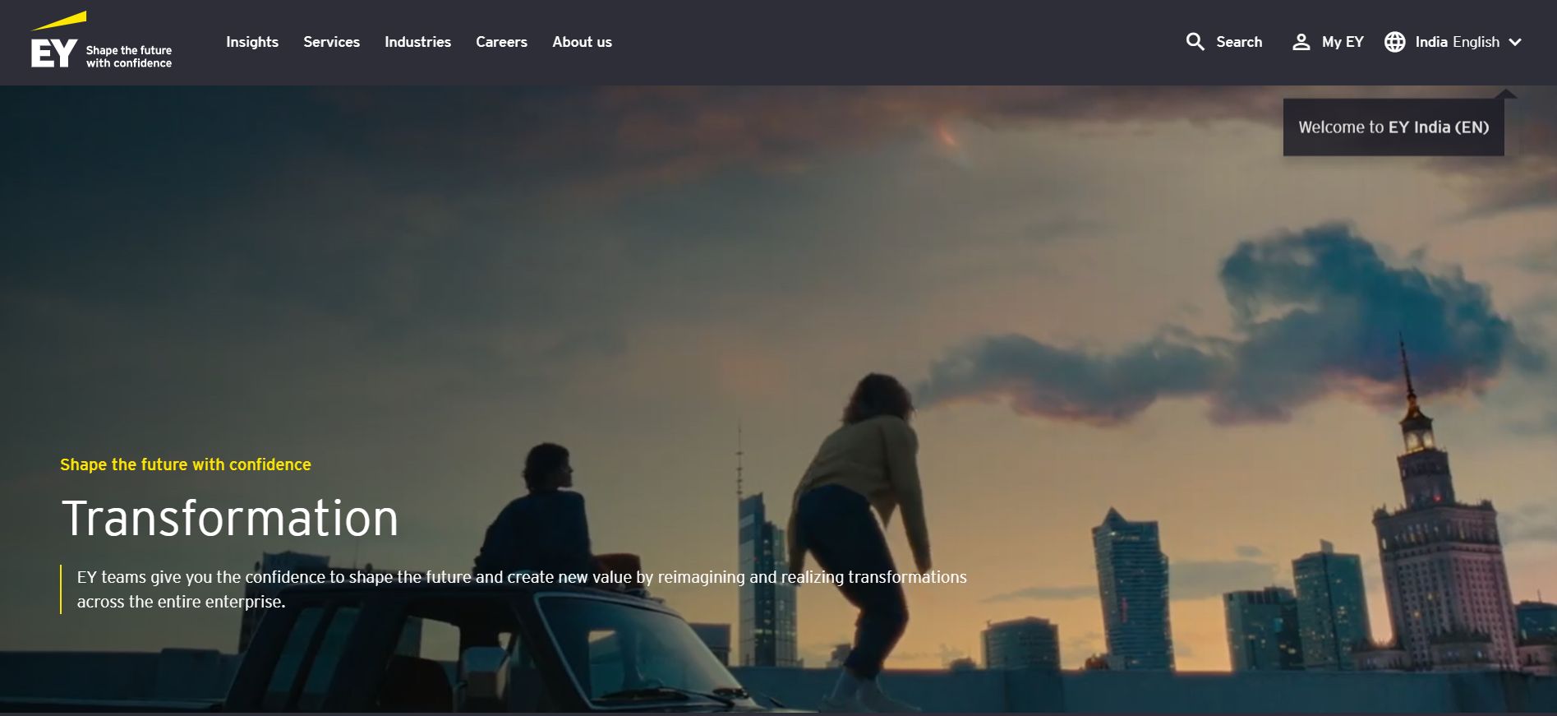Open the India English locale selector

coord(1457,42)
